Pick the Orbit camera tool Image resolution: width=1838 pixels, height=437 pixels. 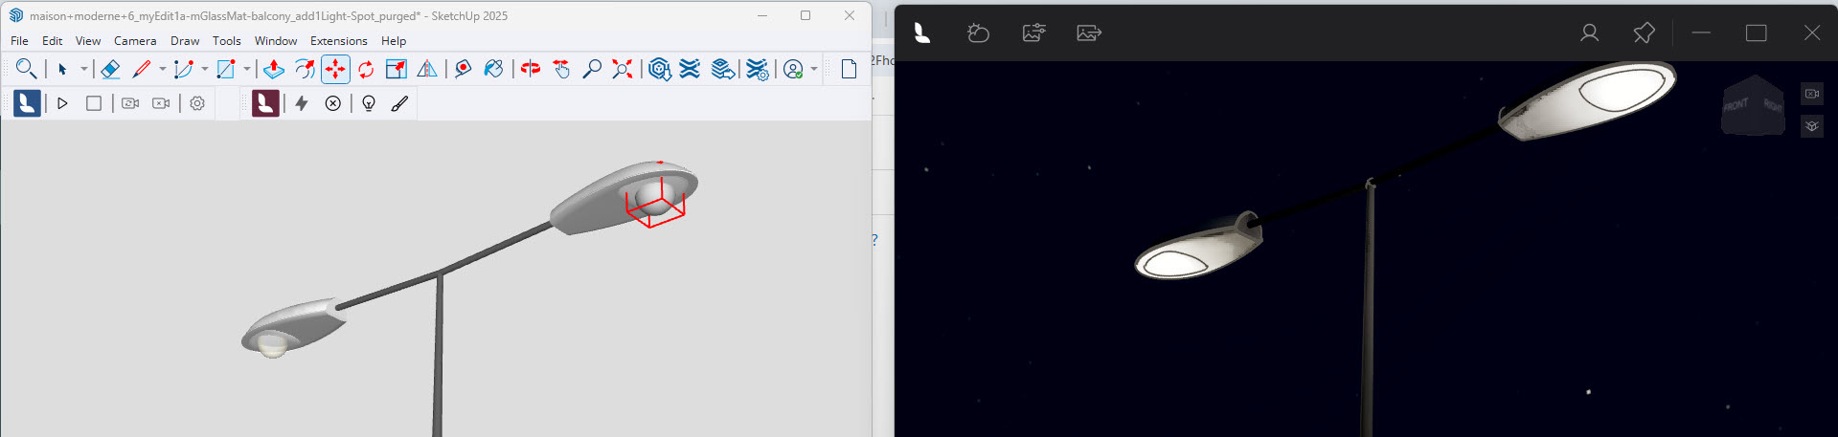click(x=531, y=69)
